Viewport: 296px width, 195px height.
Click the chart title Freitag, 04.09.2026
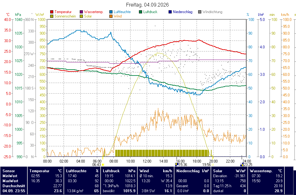(147, 5)
